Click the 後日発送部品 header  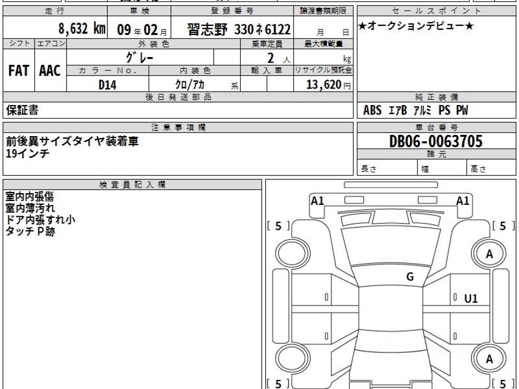(x=178, y=97)
